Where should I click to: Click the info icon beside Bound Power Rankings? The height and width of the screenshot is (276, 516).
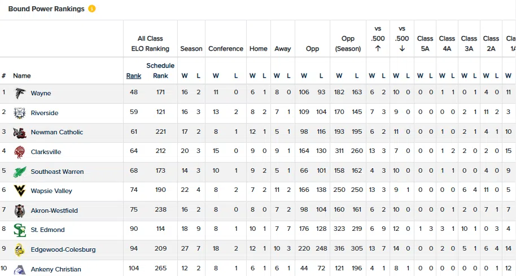(x=92, y=9)
